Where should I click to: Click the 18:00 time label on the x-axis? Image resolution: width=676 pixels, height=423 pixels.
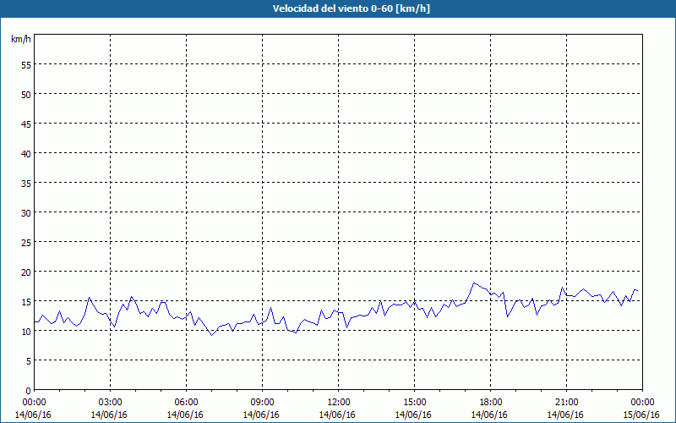pyautogui.click(x=491, y=403)
